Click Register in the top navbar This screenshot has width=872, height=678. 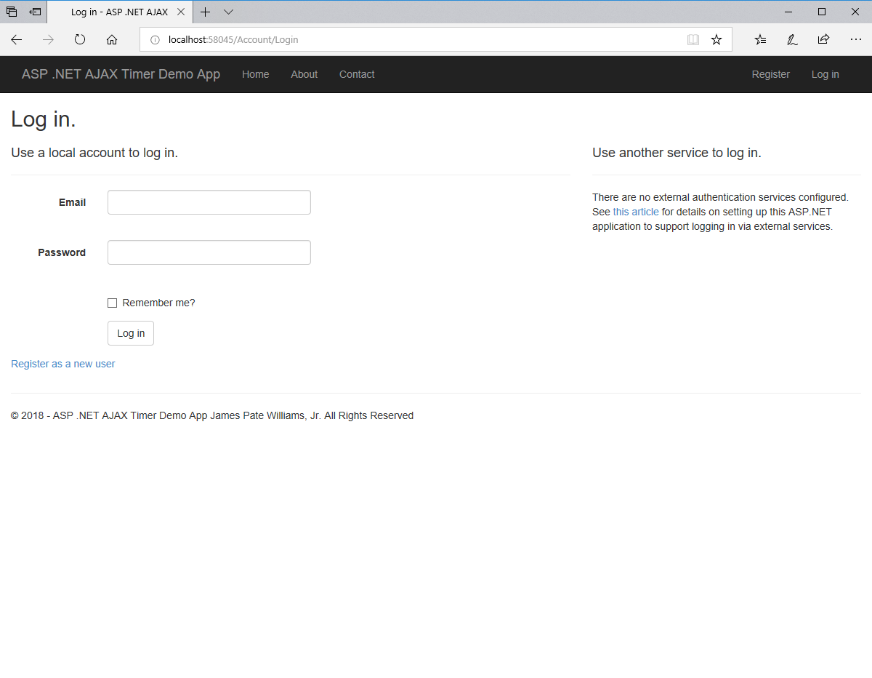point(770,74)
